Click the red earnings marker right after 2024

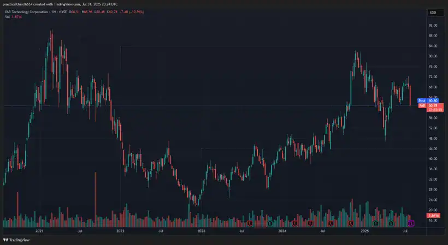(x=295, y=223)
